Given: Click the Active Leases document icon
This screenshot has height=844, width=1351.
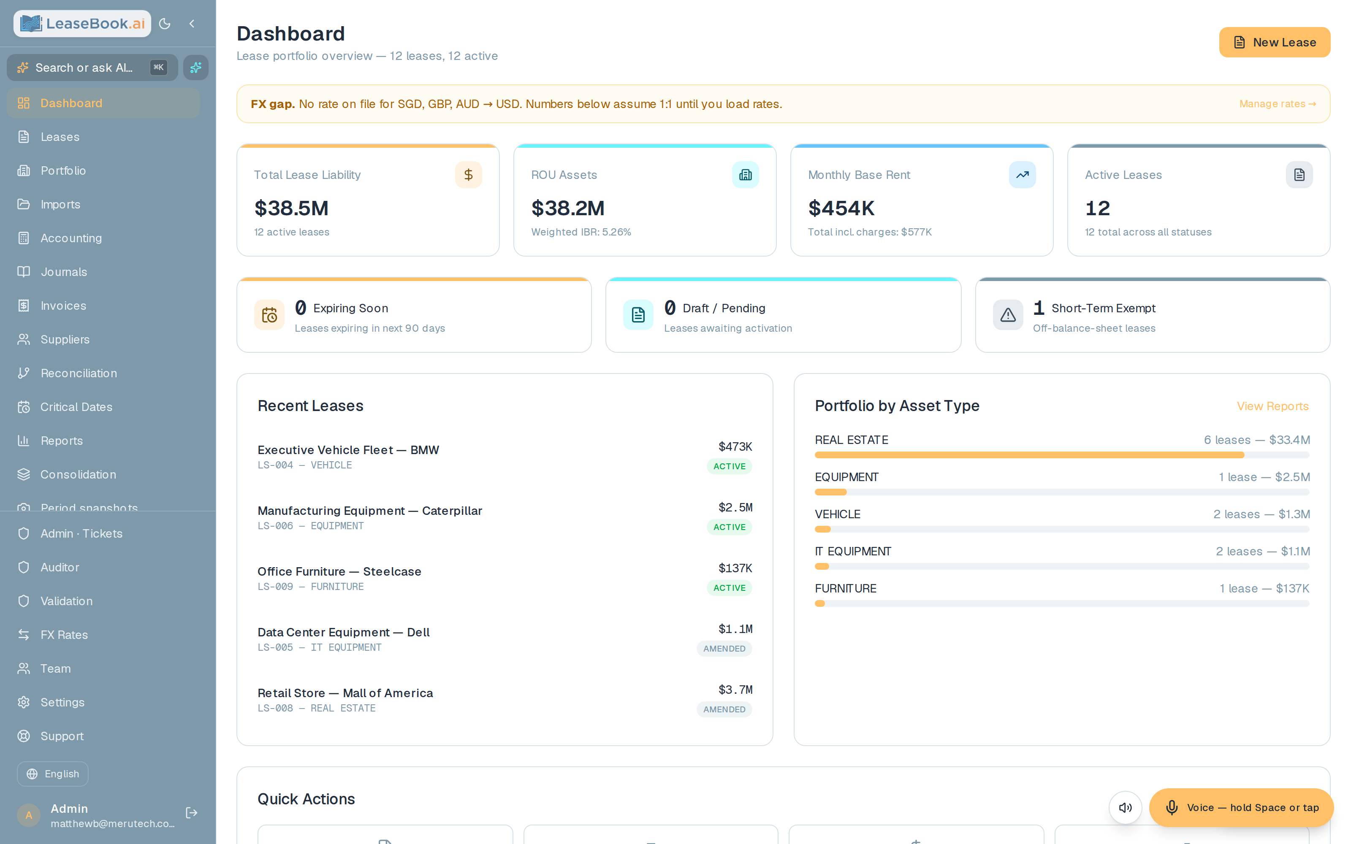Looking at the screenshot, I should pos(1299,175).
